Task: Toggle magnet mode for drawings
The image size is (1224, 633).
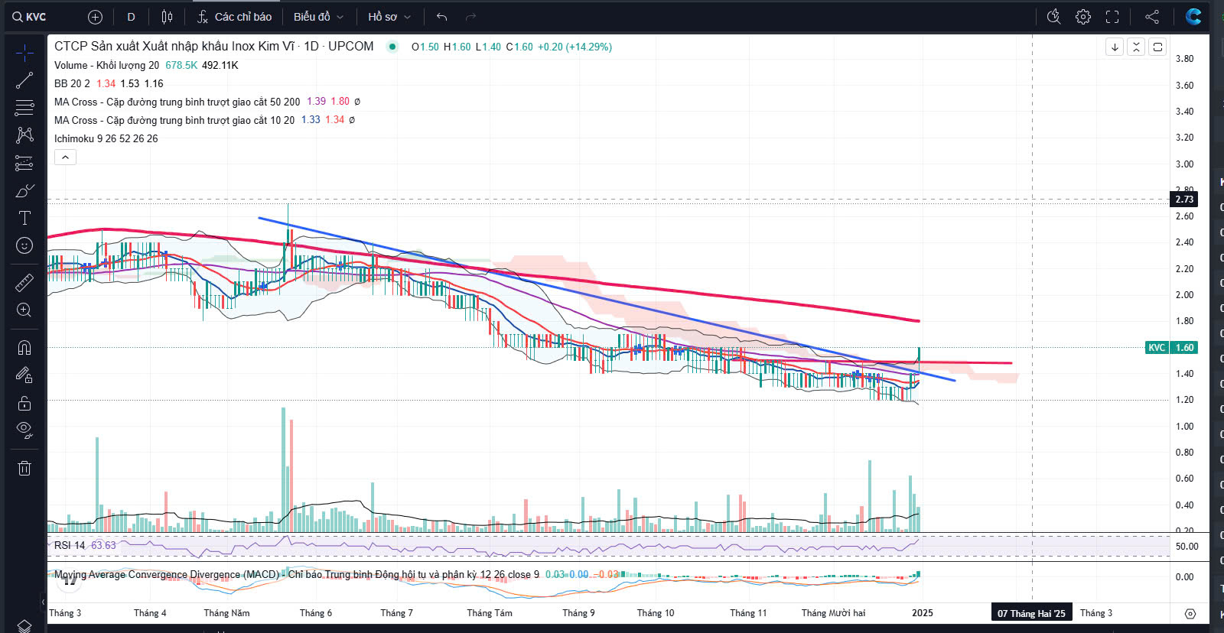Action: (24, 348)
